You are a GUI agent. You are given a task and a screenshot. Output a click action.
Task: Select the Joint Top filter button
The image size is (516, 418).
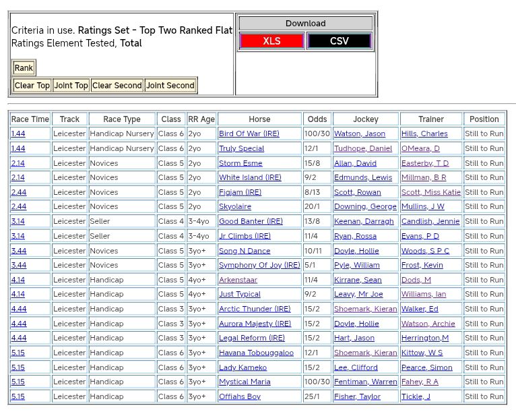(x=71, y=86)
